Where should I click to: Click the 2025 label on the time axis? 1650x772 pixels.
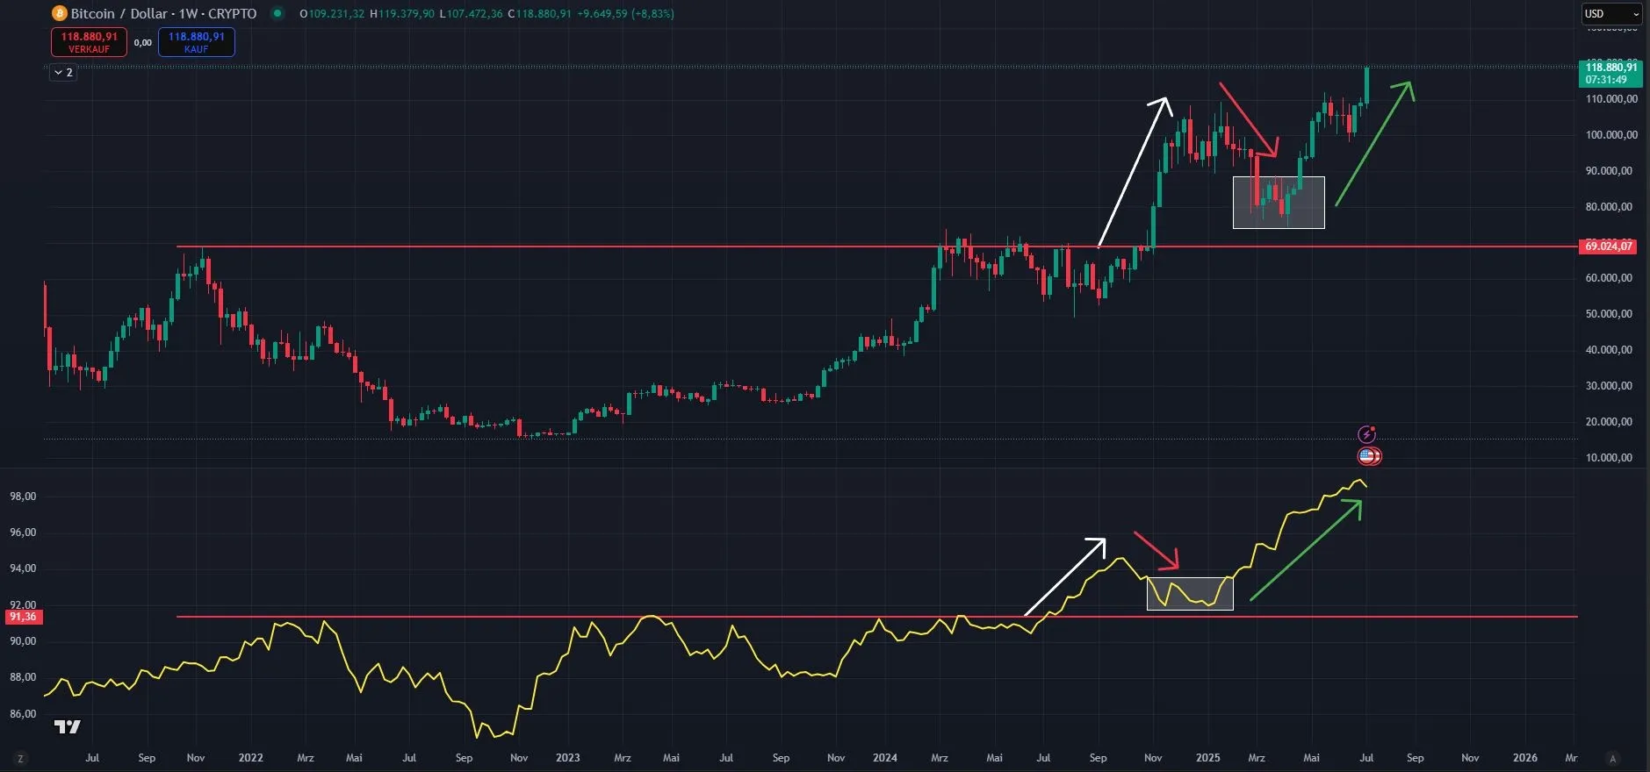pos(1208,758)
